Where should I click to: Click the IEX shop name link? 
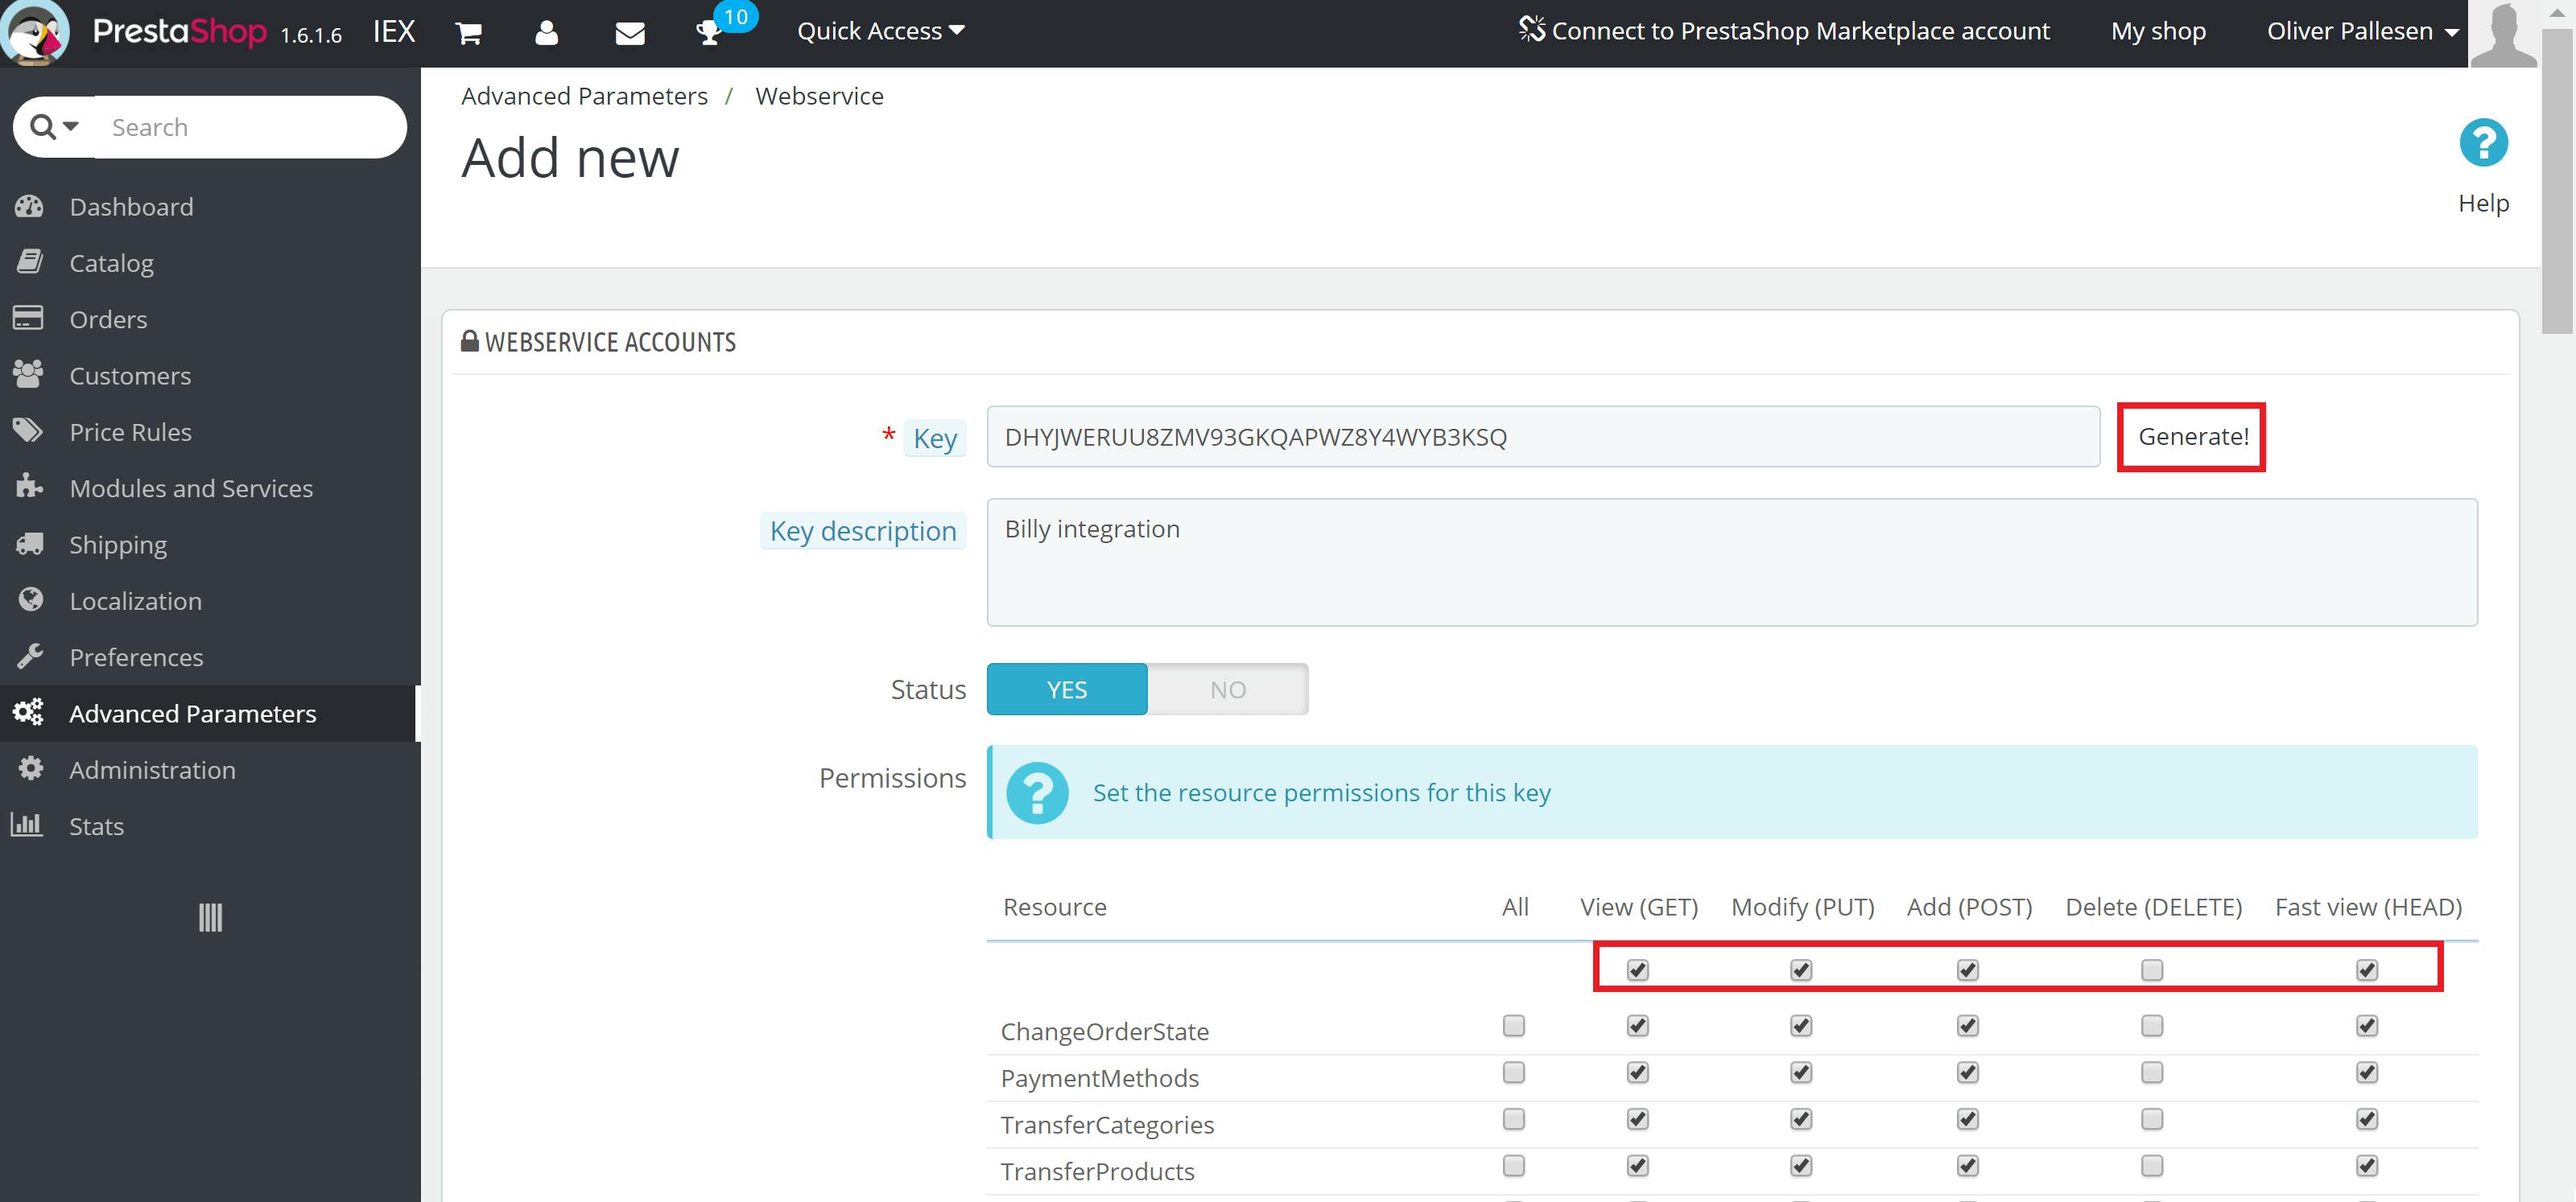(x=394, y=32)
